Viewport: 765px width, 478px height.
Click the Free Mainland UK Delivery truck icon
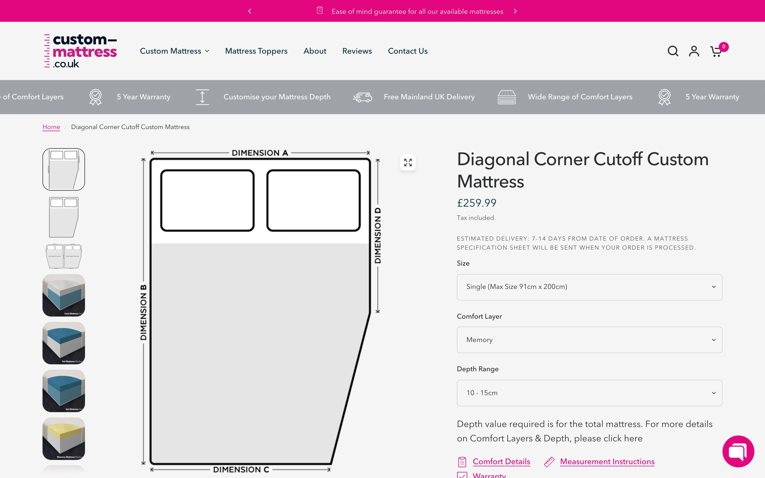click(x=362, y=97)
